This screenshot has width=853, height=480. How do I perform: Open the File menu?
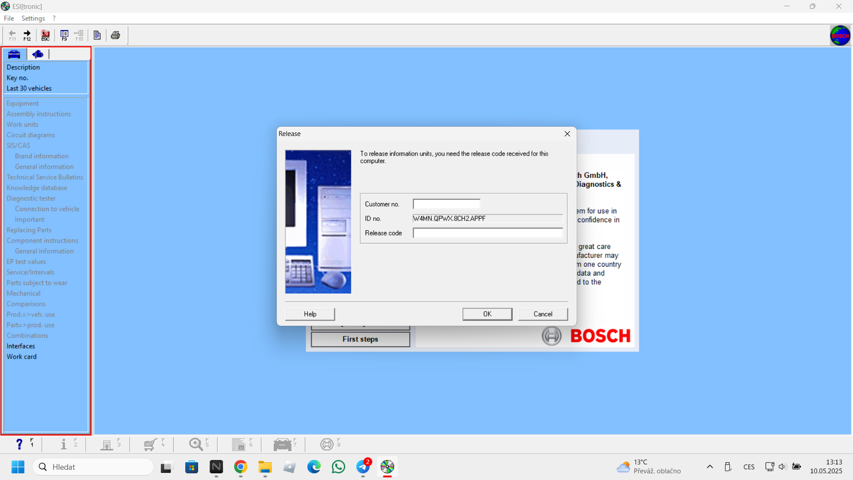click(9, 18)
